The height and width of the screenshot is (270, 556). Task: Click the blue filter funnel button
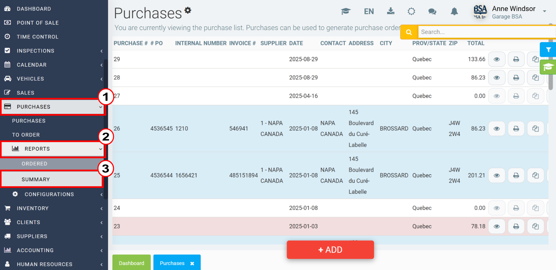(x=548, y=50)
